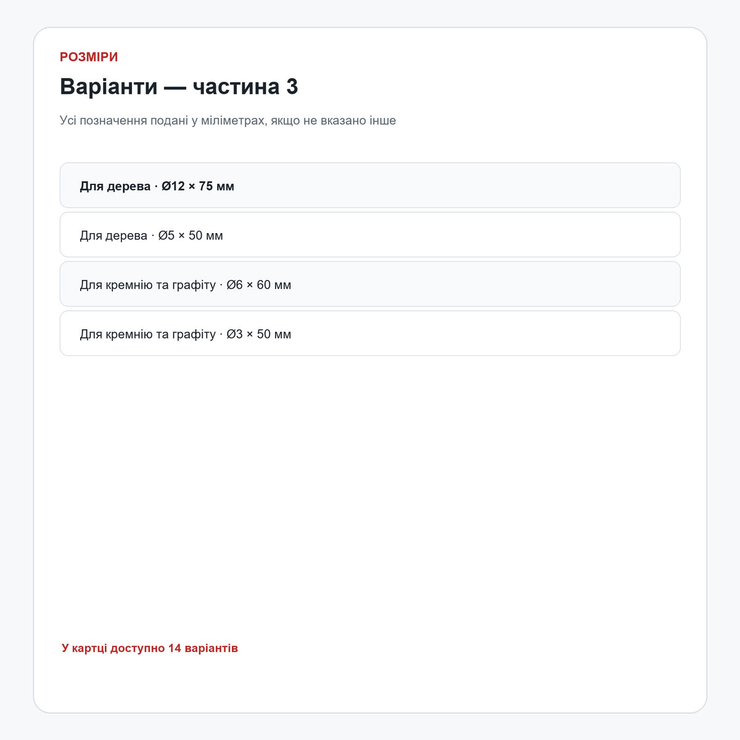The image size is (740, 740).
Task: Choose the "Для дерева · Ø5 × 50 мм" variant
Action: coord(370,234)
